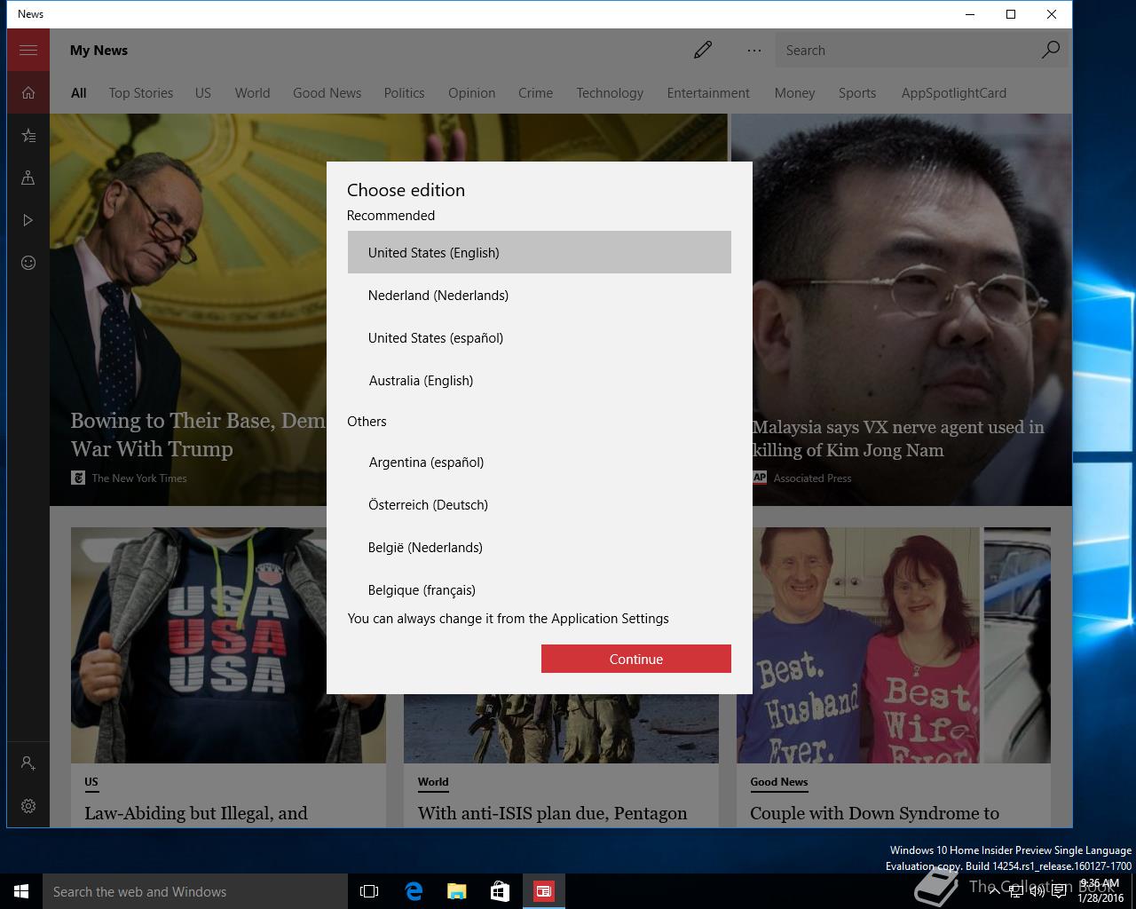Go to the Home sidebar icon

click(28, 92)
